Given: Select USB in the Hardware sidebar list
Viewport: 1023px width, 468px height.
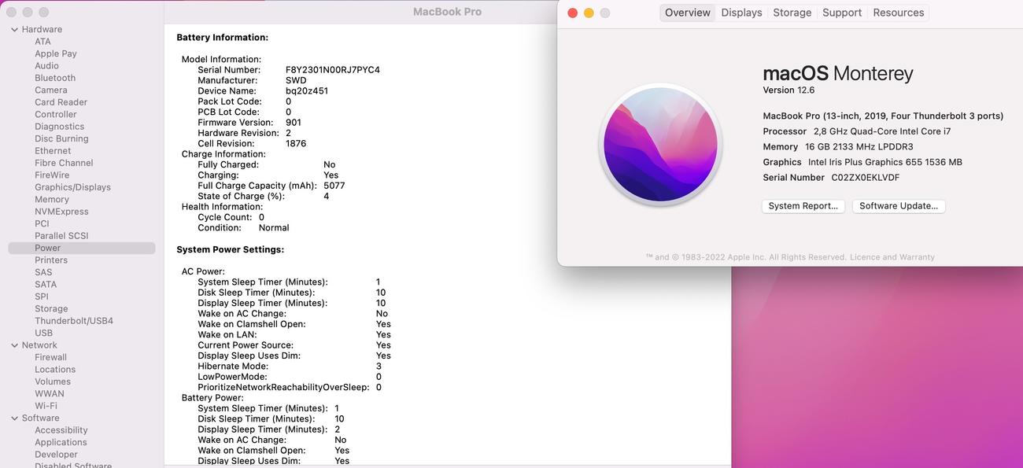Looking at the screenshot, I should [43, 333].
